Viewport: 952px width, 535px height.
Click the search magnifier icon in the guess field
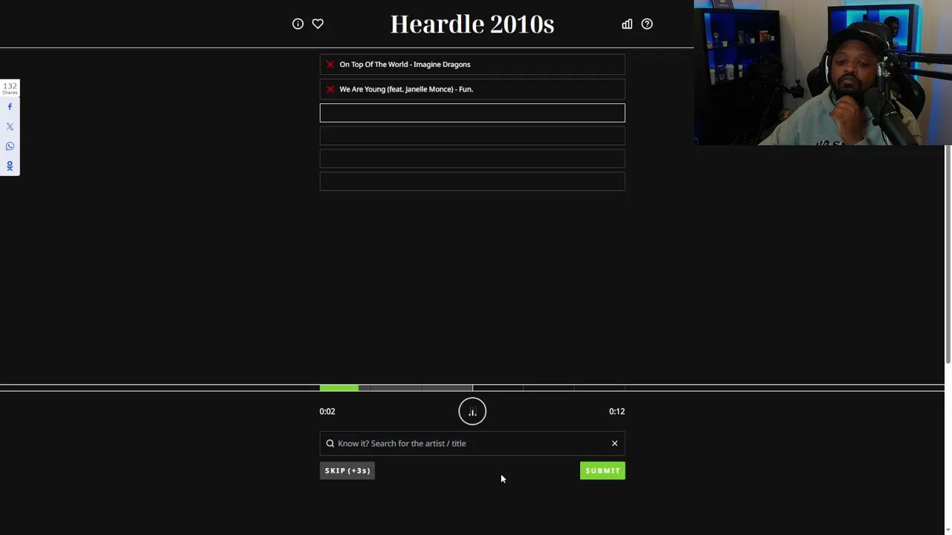pyautogui.click(x=330, y=444)
